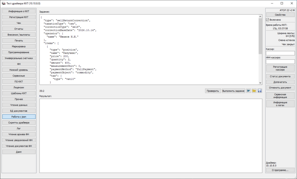This screenshot has width=297, height=179.
Task: Open the "Скрипты драйвера" section
Action: point(19,123)
